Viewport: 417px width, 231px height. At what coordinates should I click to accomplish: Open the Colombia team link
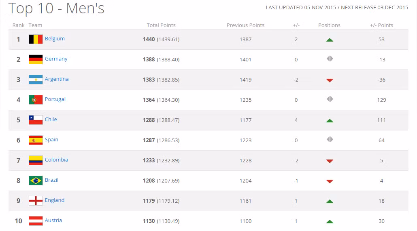pos(56,160)
